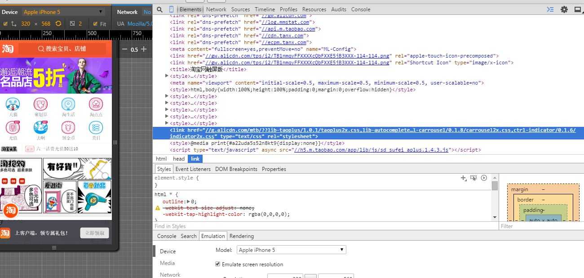Screen dimensions: 584x278
Task: Click the 名品店5折 promotional banner
Action: coord(56,76)
